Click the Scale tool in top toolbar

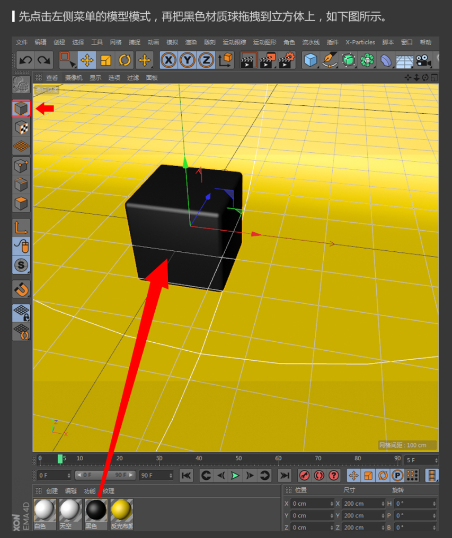106,60
